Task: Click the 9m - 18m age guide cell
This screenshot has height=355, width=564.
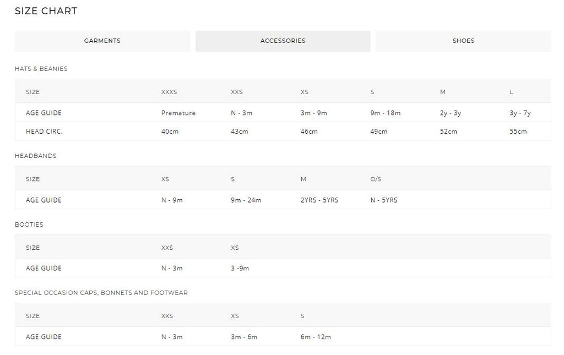Action: 386,113
